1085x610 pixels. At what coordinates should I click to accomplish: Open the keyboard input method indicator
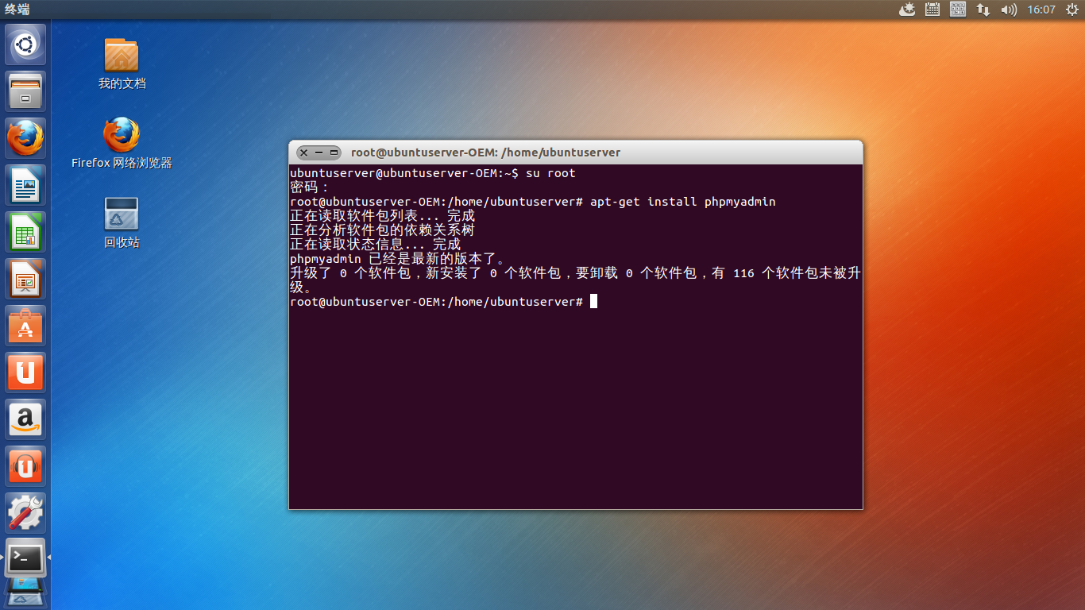point(958,10)
